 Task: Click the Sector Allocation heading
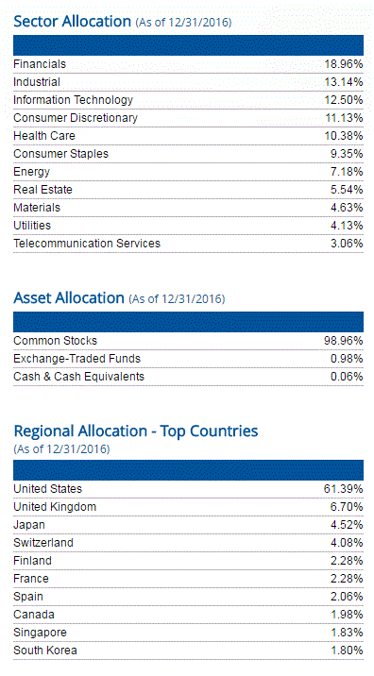coord(72,21)
